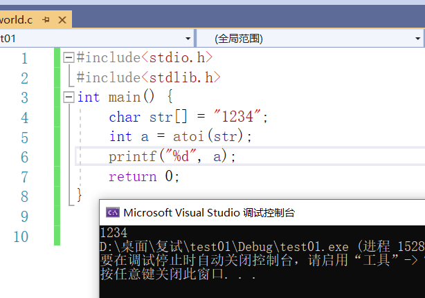Image resolution: width=425 pixels, height=298 pixels.
Task: Click line number 3 in the gutter
Action: coord(25,97)
